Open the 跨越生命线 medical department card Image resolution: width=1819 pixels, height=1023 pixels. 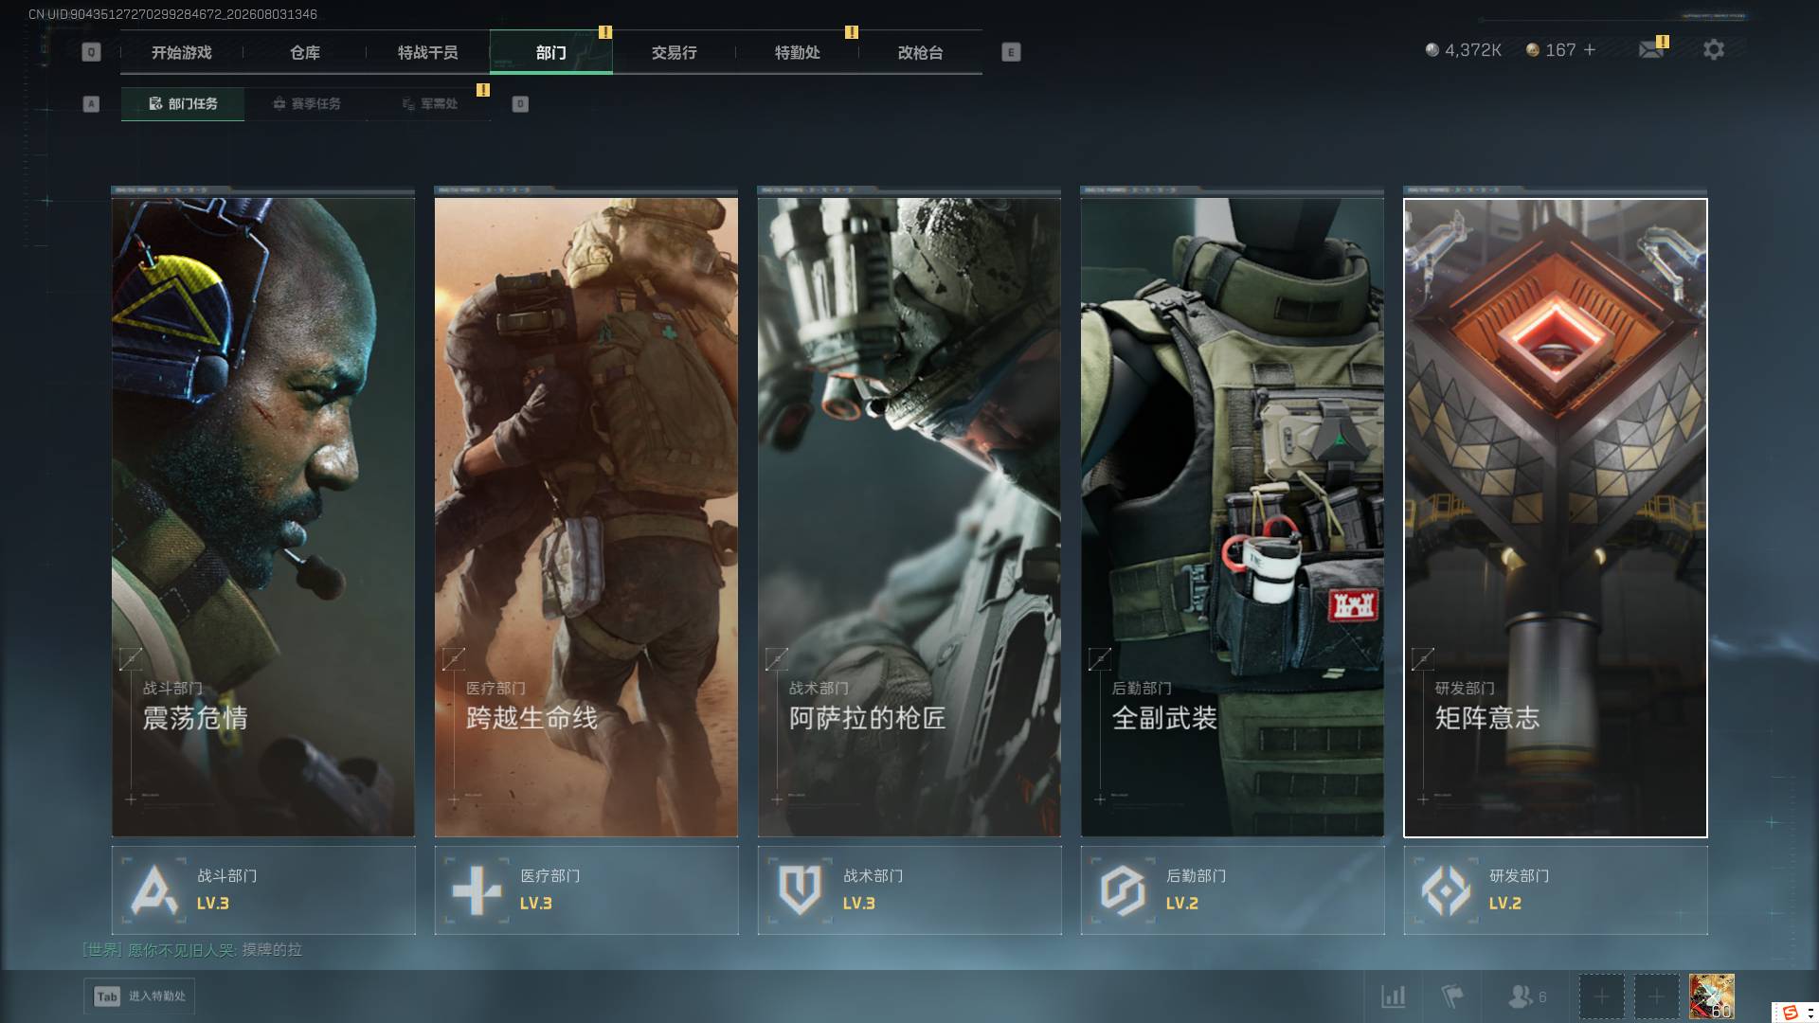586,517
